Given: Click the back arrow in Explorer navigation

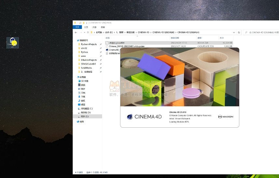Looking at the screenshot, I should pyautogui.click(x=76, y=32).
